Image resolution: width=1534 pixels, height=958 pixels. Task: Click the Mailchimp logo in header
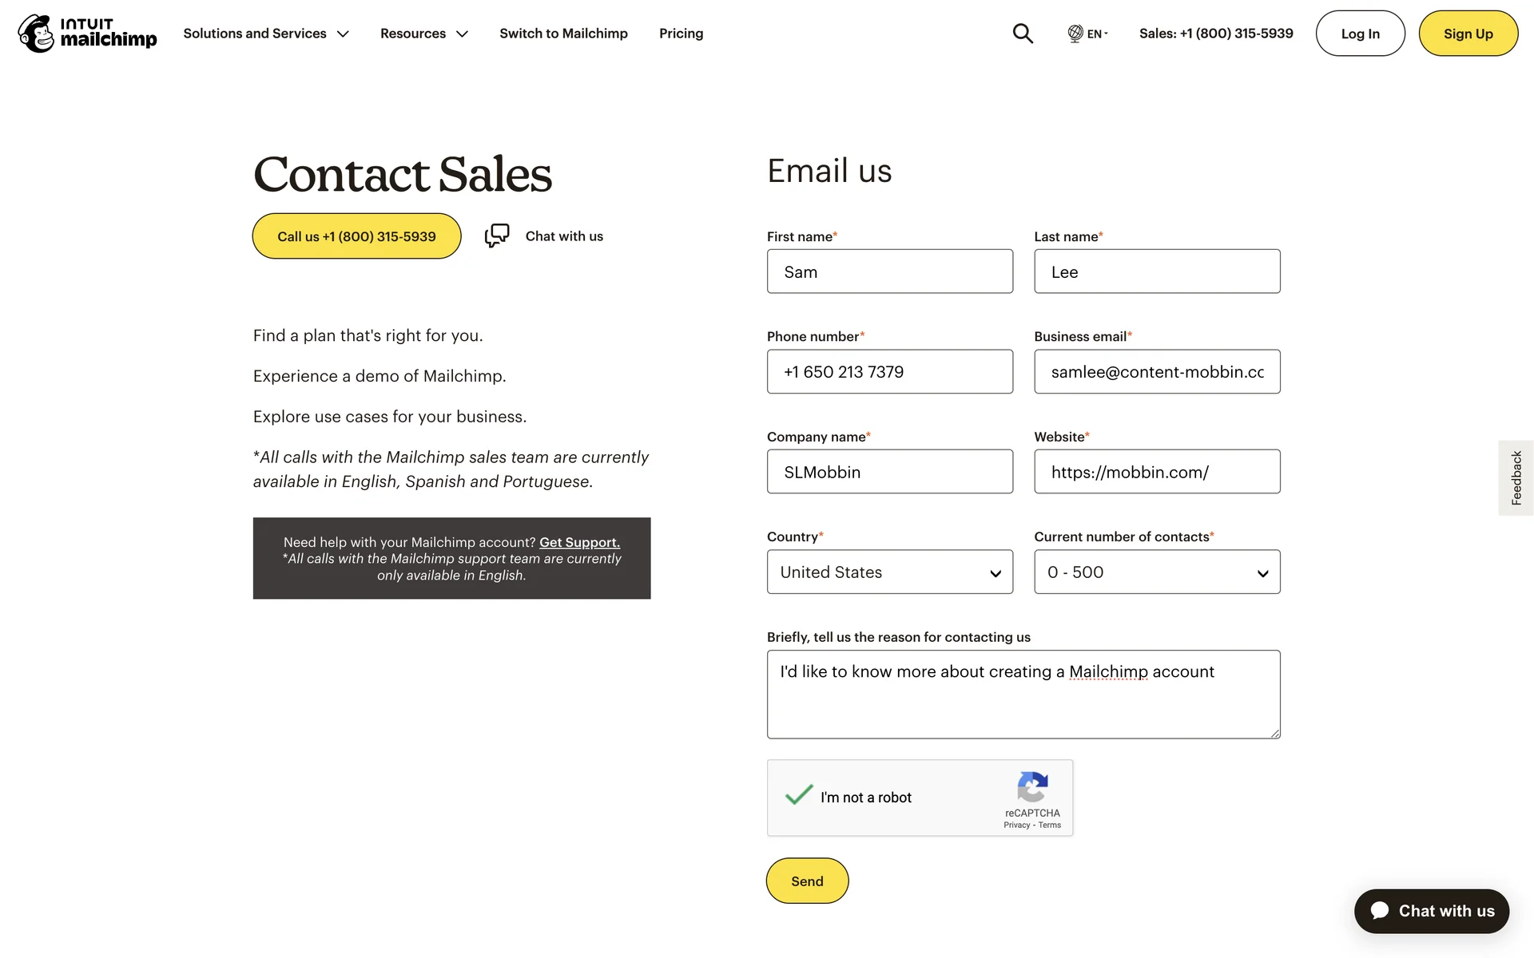[87, 34]
